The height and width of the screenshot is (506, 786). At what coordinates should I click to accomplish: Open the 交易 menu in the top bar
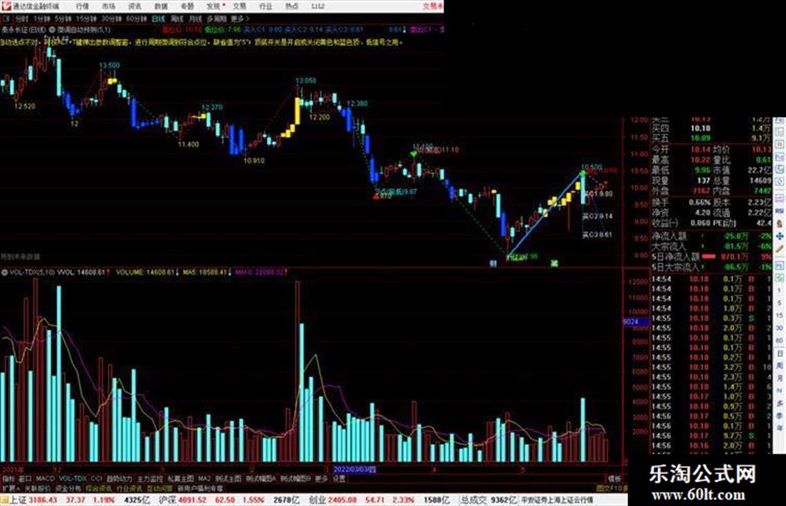click(x=239, y=7)
